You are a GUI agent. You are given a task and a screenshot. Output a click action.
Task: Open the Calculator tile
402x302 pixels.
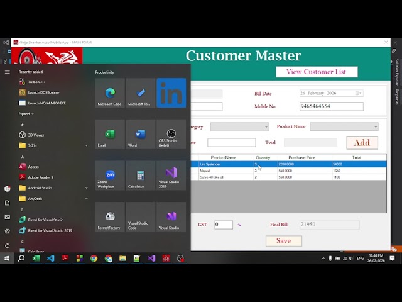pyautogui.click(x=141, y=176)
